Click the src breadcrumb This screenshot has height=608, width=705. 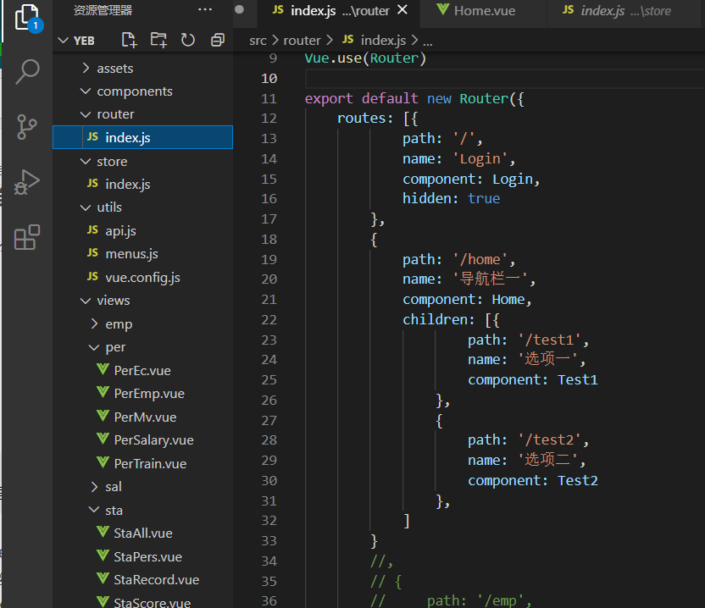[258, 41]
